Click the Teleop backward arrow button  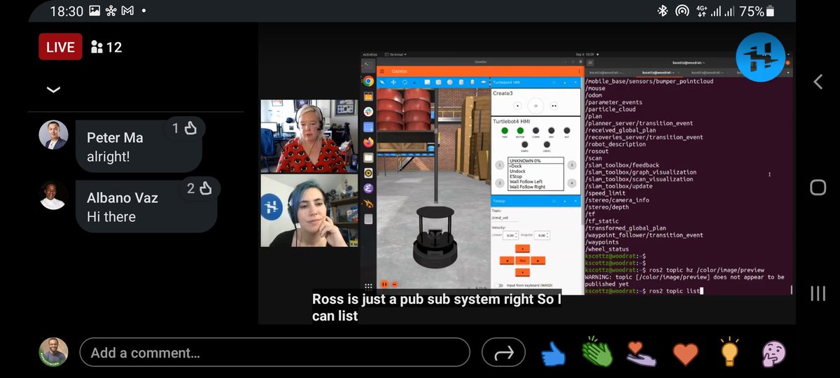(x=522, y=271)
